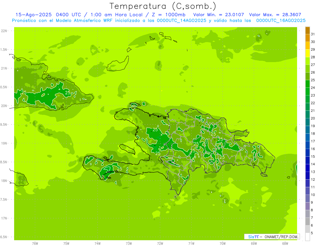Click the "19N" latitude axis label

tap(4, 143)
